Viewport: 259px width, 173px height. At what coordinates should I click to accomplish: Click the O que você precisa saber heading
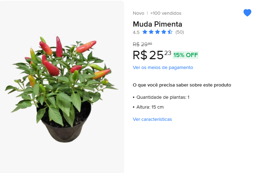(182, 85)
